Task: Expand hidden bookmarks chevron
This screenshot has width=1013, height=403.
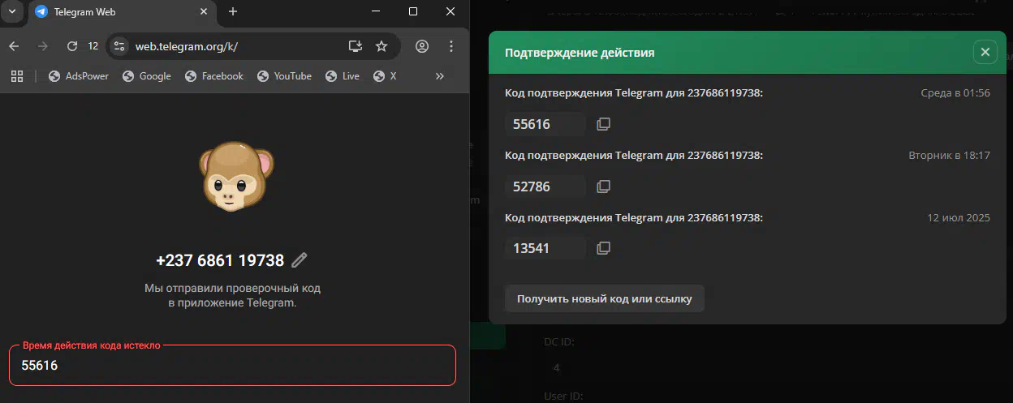Action: click(440, 76)
